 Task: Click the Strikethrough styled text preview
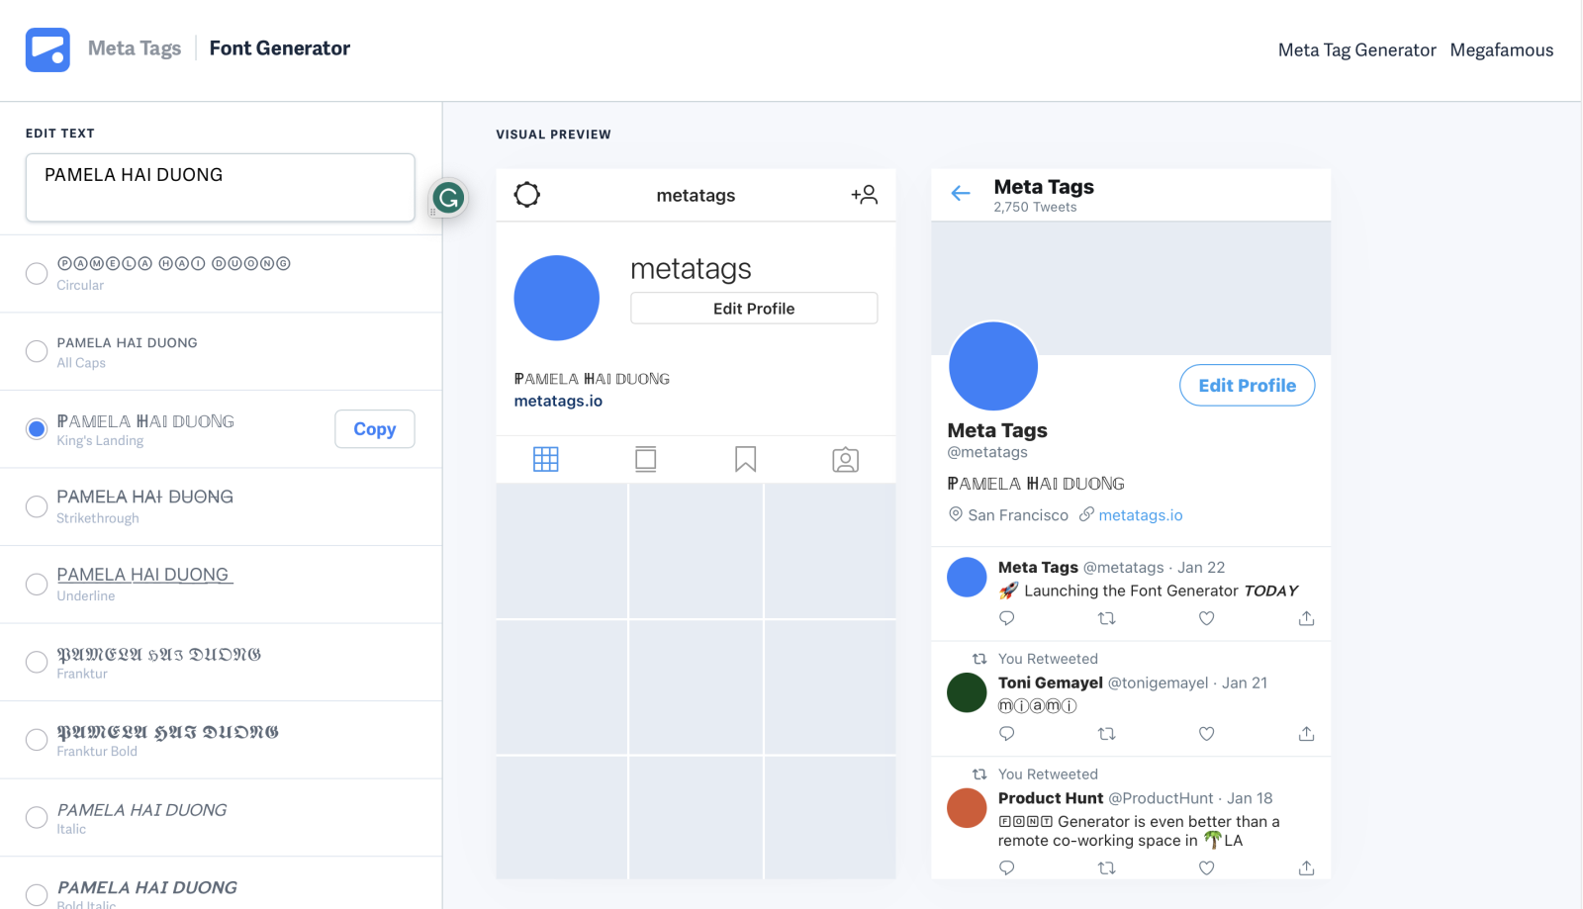(x=145, y=497)
